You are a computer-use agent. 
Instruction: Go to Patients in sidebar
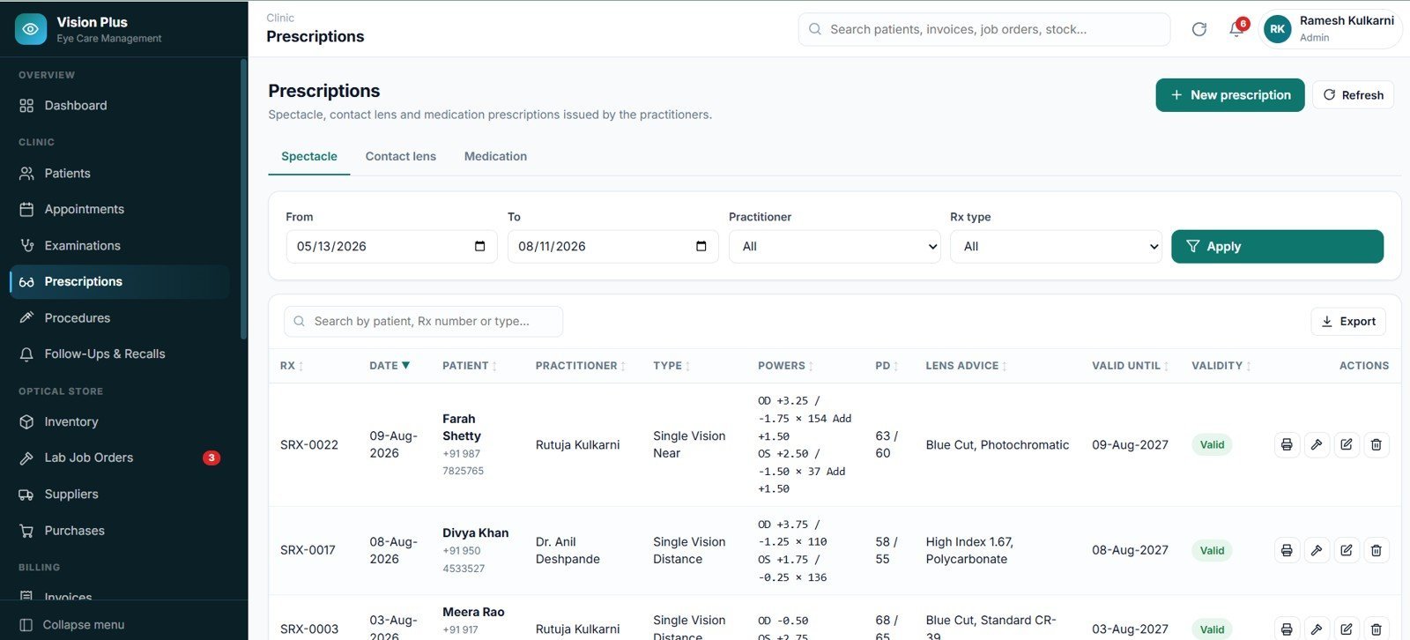point(119,174)
